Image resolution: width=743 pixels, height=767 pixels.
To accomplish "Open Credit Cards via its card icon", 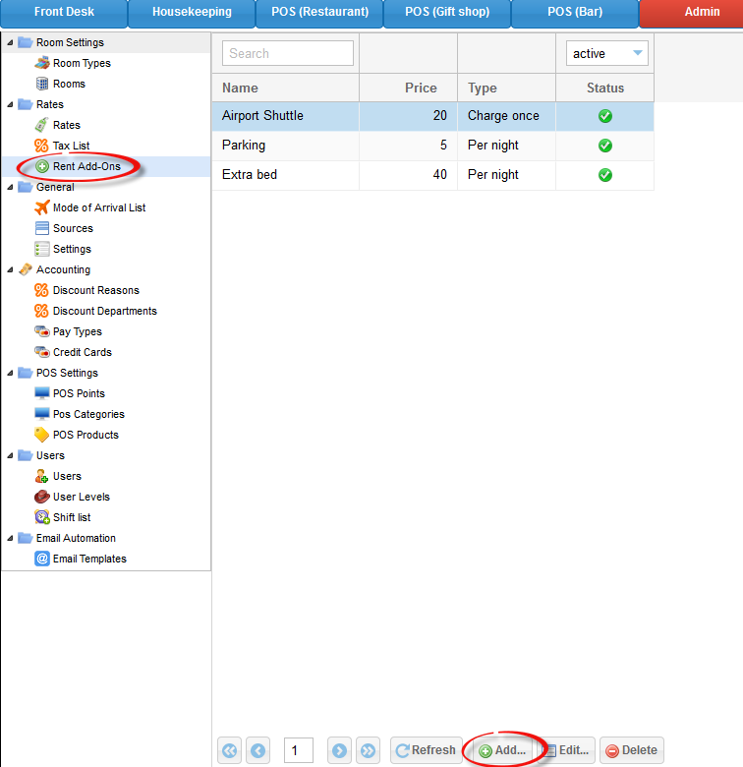I will pyautogui.click(x=42, y=352).
